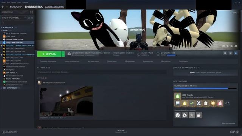Go back with the left arrow icon

[x=3, y=7]
